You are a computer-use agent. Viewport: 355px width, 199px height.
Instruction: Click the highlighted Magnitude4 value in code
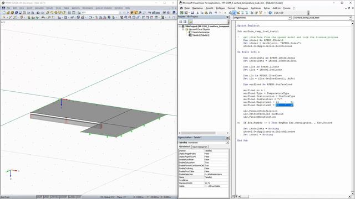pyautogui.click(x=285, y=105)
